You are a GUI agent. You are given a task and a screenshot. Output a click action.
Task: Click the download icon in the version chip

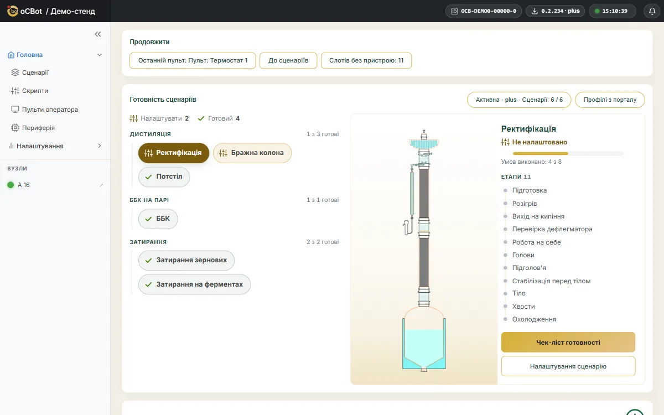[x=535, y=11]
